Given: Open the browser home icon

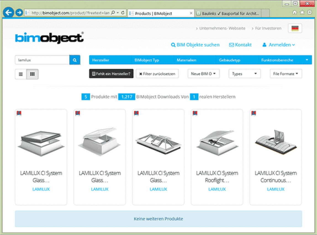Looking at the screenshot, I should pos(295,12).
